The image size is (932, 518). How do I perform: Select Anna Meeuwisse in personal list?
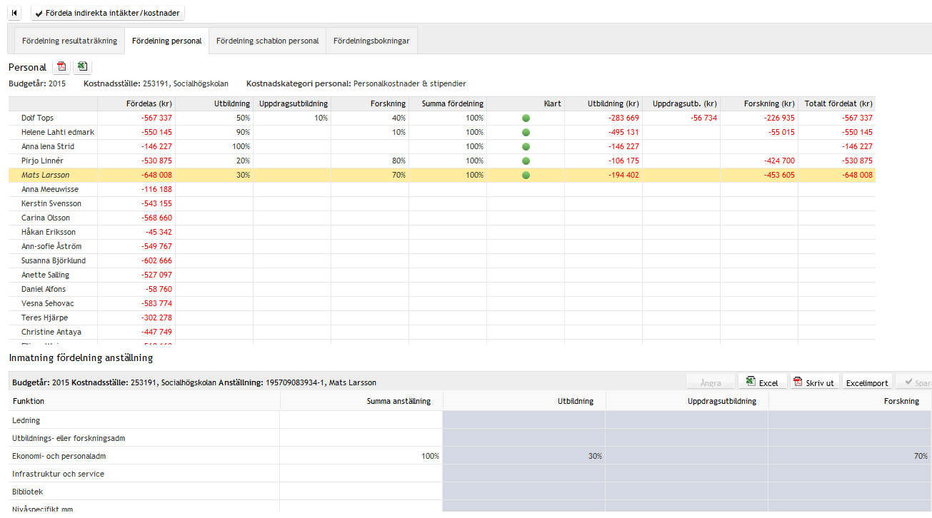[441, 189]
